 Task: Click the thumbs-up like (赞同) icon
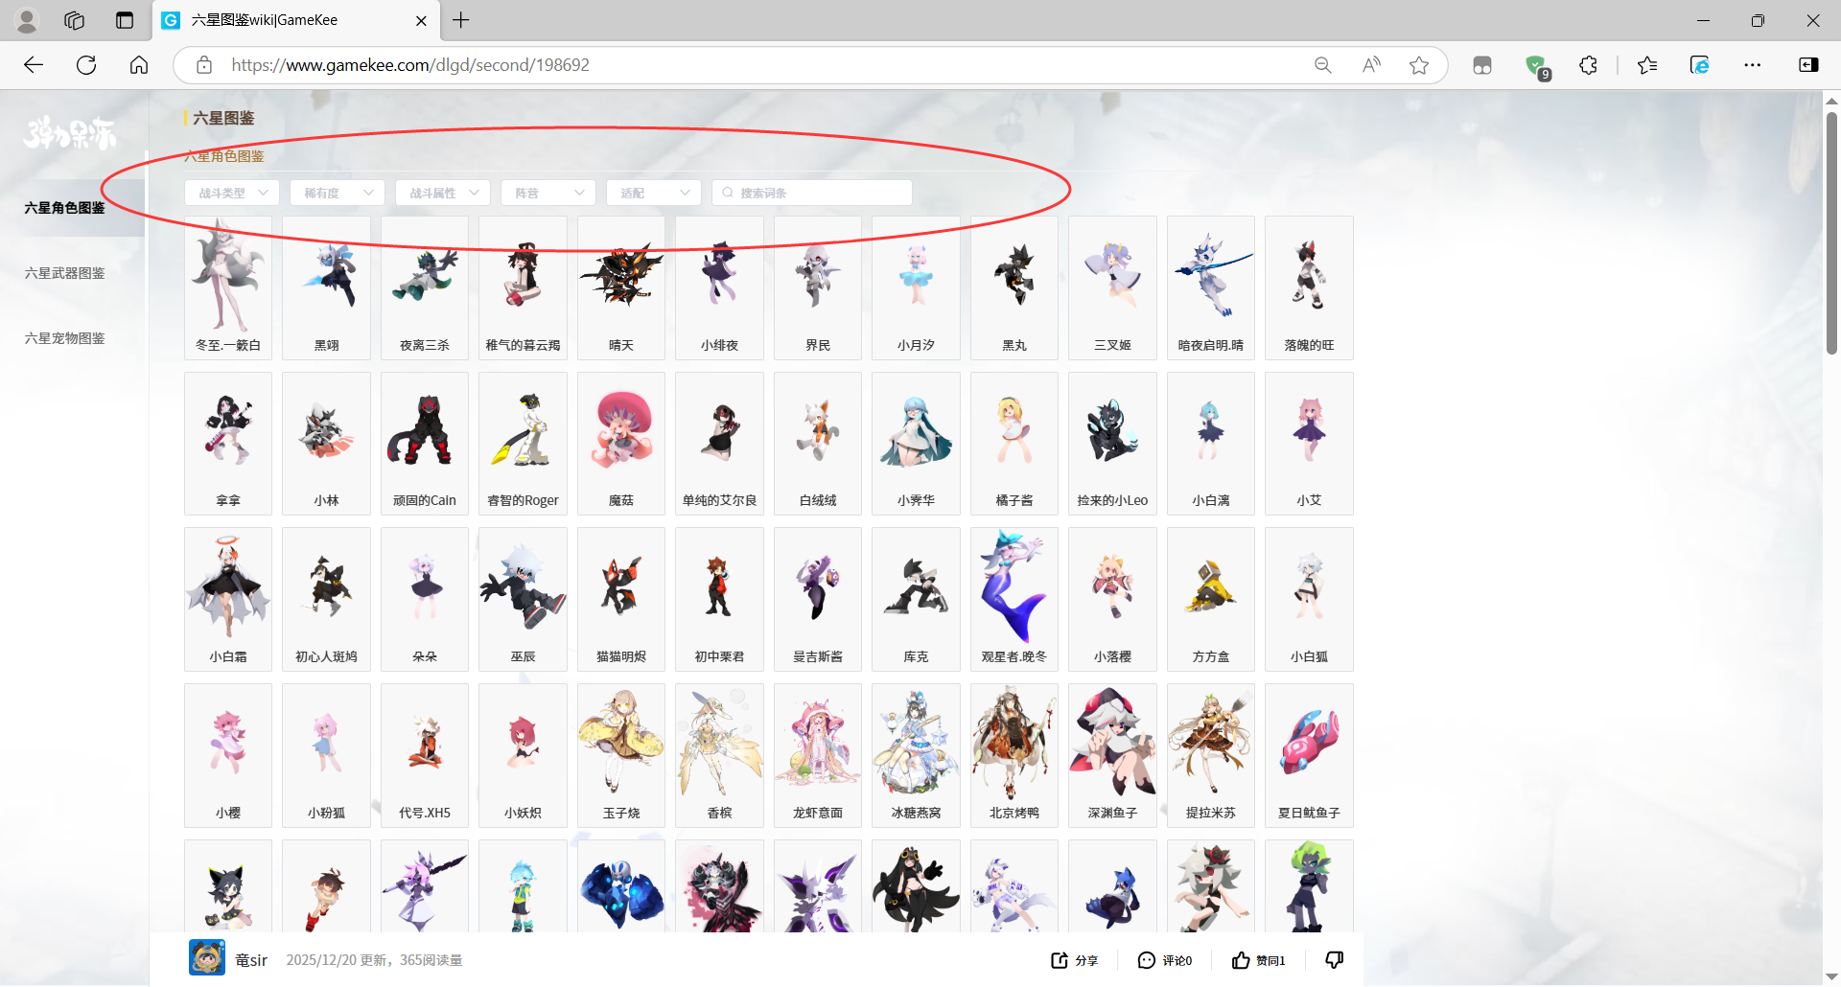pyautogui.click(x=1241, y=960)
